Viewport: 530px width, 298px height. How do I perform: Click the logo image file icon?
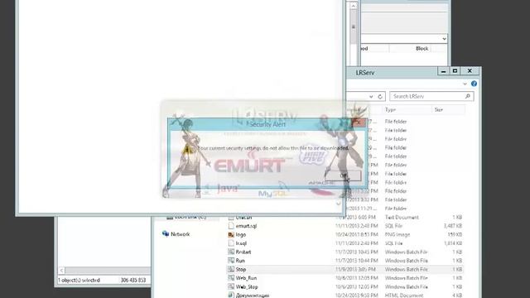click(231, 234)
